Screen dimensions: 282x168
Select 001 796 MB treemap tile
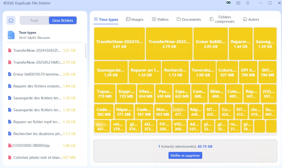point(267,72)
